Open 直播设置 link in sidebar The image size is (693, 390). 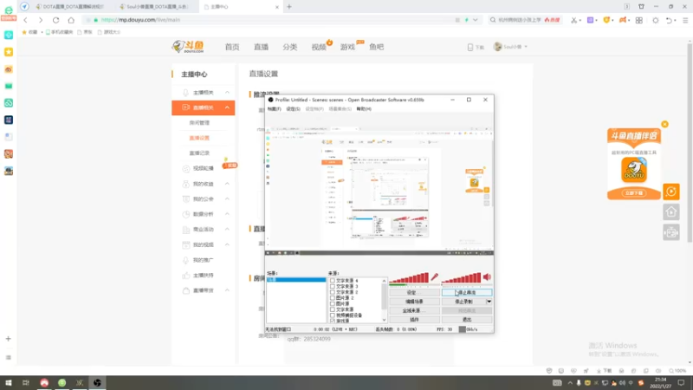199,138
